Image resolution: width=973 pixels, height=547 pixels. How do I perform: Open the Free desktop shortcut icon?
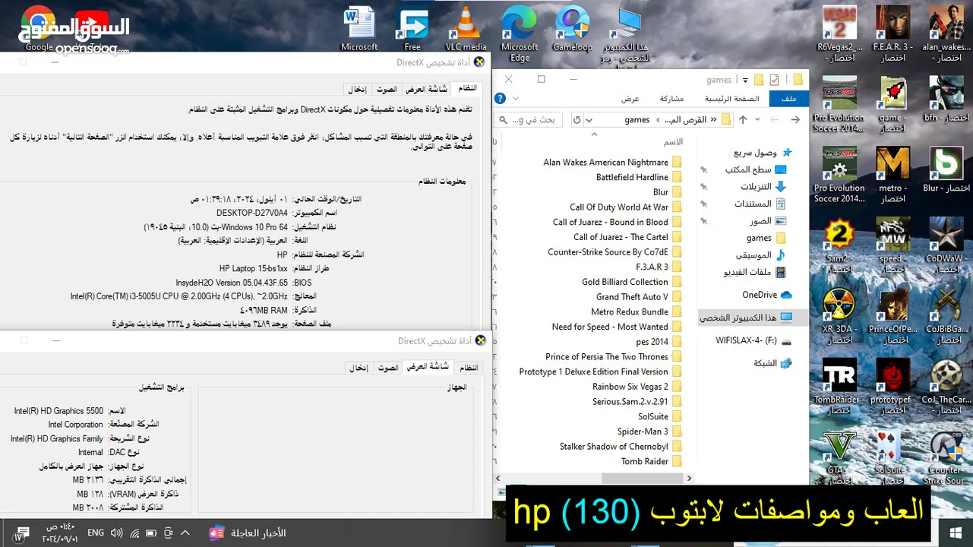point(412,29)
